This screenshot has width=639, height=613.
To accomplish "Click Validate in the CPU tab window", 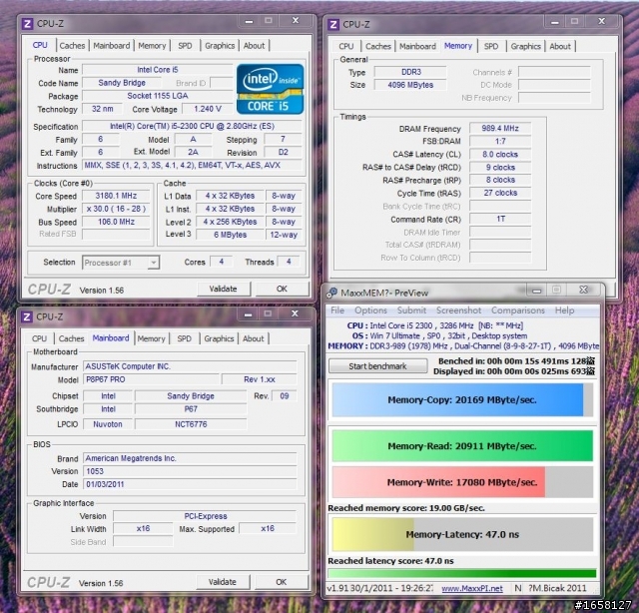I will [224, 289].
